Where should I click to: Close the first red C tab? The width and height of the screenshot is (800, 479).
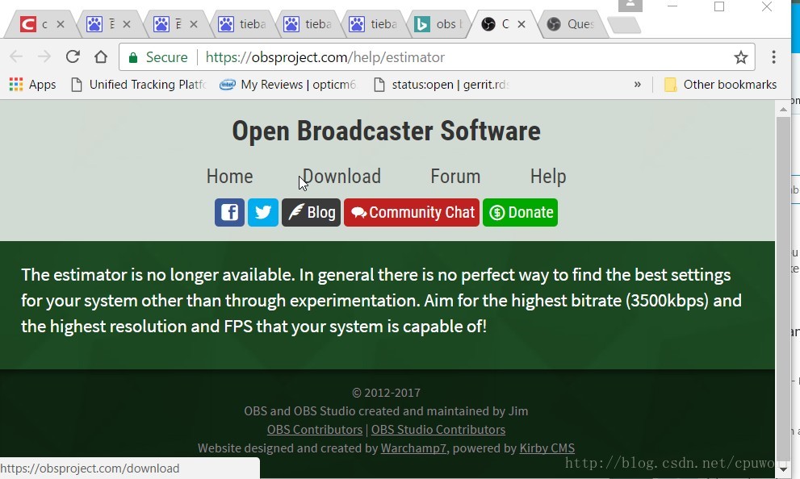click(61, 24)
